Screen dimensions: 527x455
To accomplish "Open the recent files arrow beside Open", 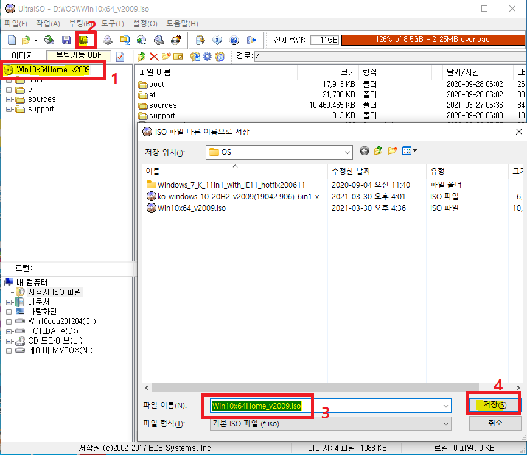I will pyautogui.click(x=36, y=40).
